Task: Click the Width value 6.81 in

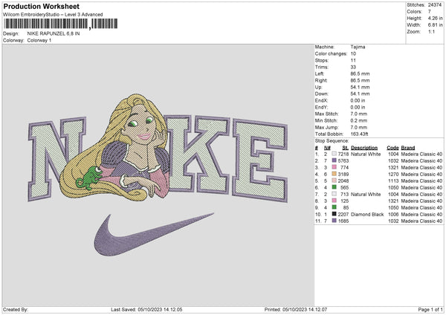Action: [435, 25]
